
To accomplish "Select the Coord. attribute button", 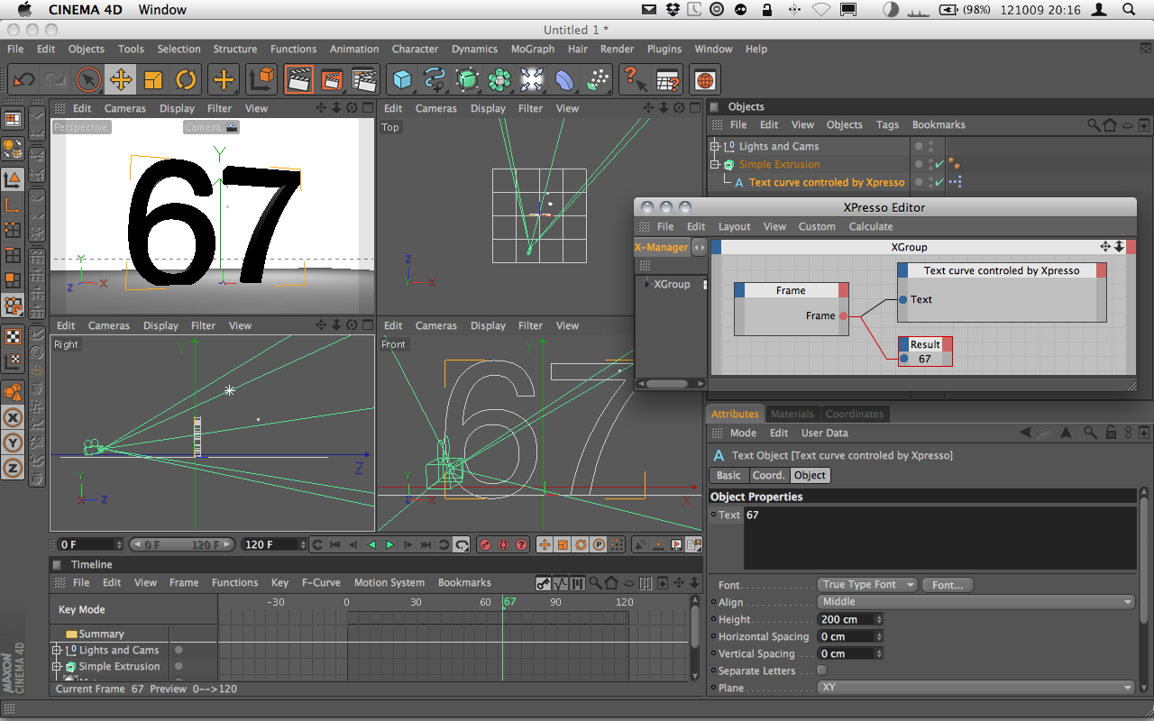I will [768, 475].
